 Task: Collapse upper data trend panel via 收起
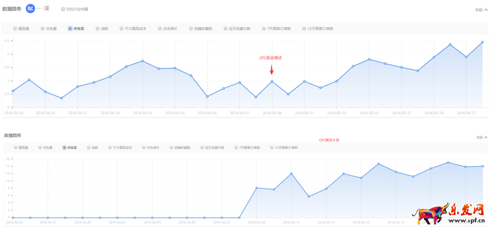(x=481, y=9)
